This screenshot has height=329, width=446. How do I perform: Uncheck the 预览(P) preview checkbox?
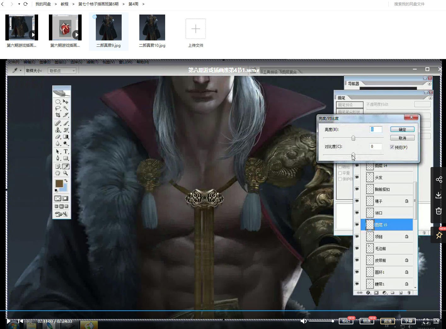pyautogui.click(x=392, y=147)
